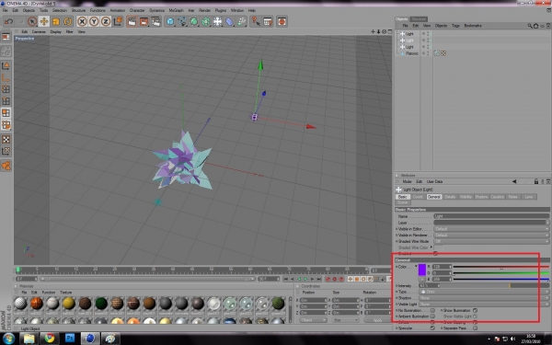This screenshot has height=345, width=552.
Task: Click the light Intensity slider
Action: point(494,285)
